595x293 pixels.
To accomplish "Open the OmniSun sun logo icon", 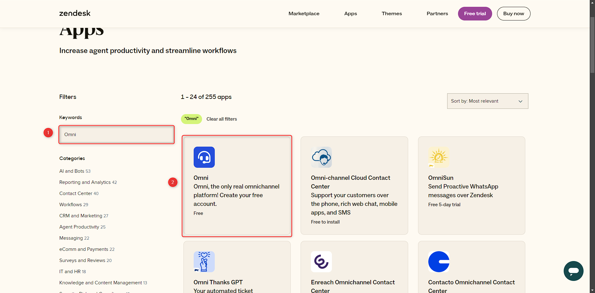I will 439,157.
